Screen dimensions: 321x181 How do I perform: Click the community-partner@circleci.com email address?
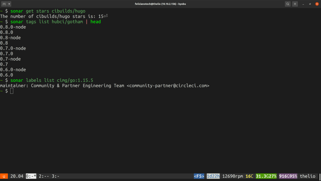[x=168, y=86]
